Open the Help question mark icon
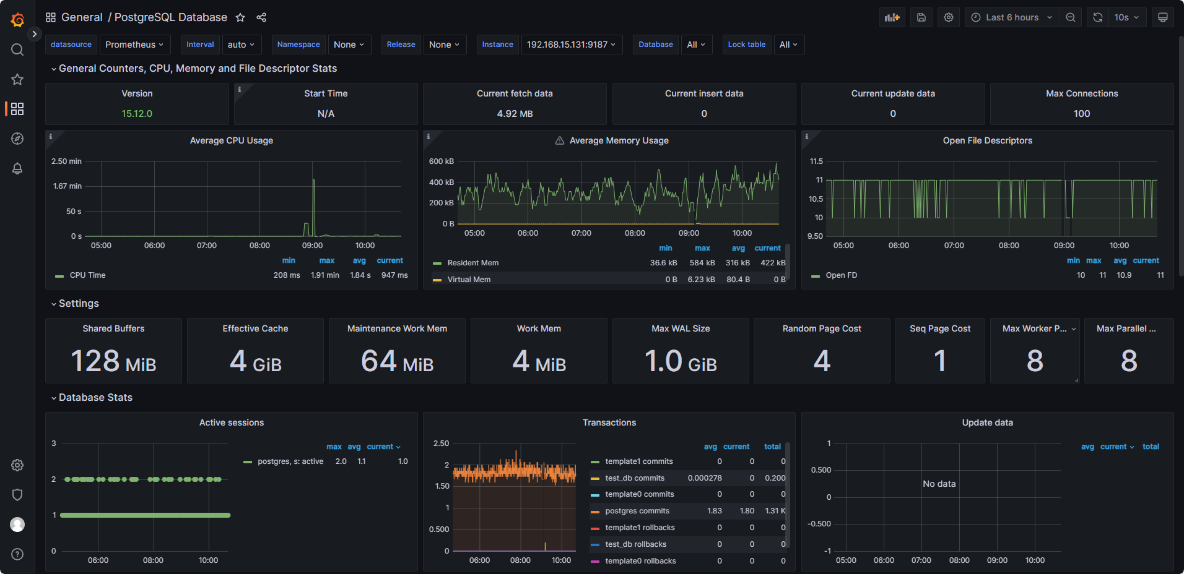 (17, 554)
